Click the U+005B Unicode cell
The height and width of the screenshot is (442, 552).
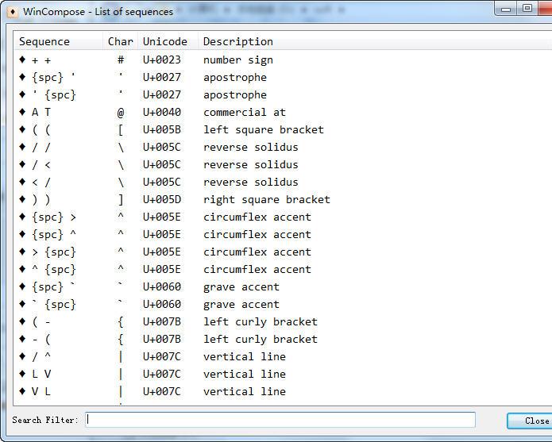pos(161,130)
